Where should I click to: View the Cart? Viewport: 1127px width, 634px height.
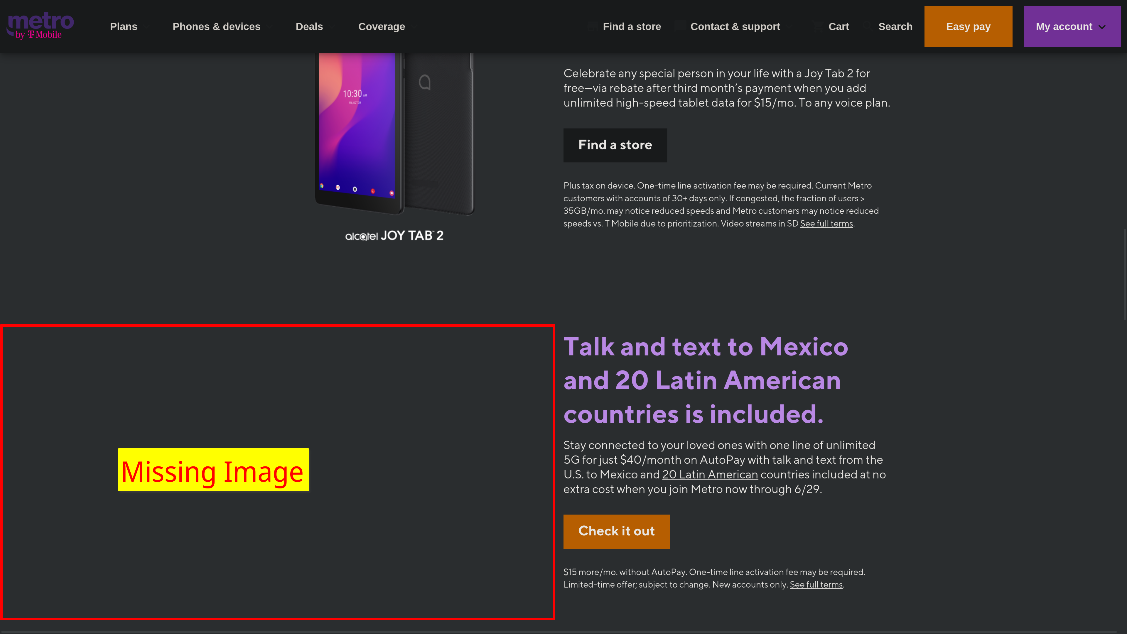(838, 27)
